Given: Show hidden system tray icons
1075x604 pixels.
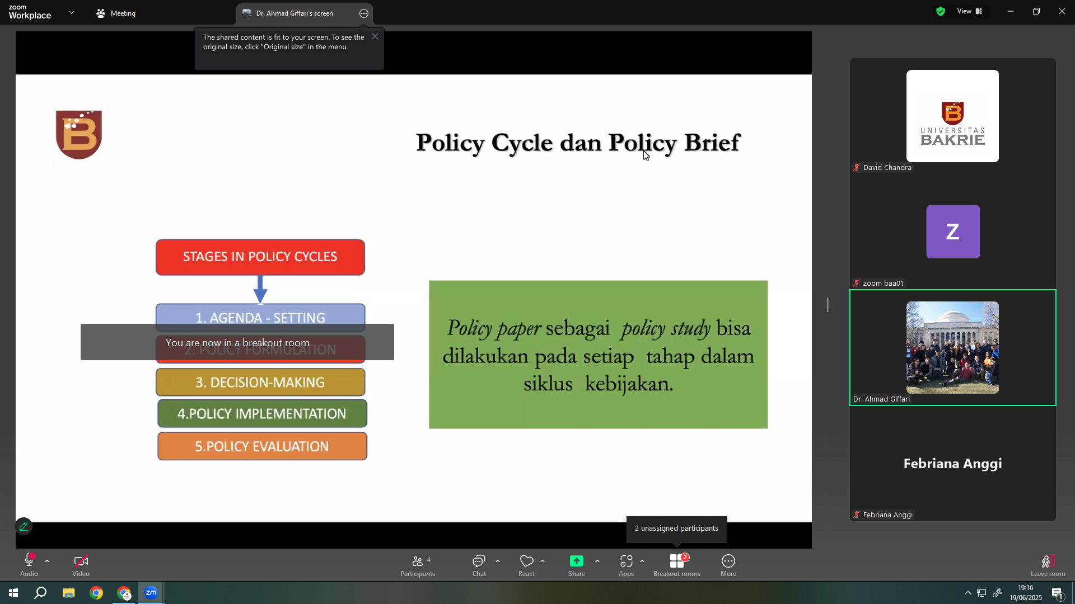Looking at the screenshot, I should coord(968,593).
